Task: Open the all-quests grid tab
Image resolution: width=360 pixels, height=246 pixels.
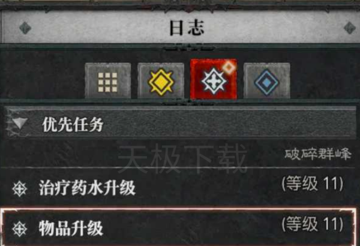Action: pos(108,80)
